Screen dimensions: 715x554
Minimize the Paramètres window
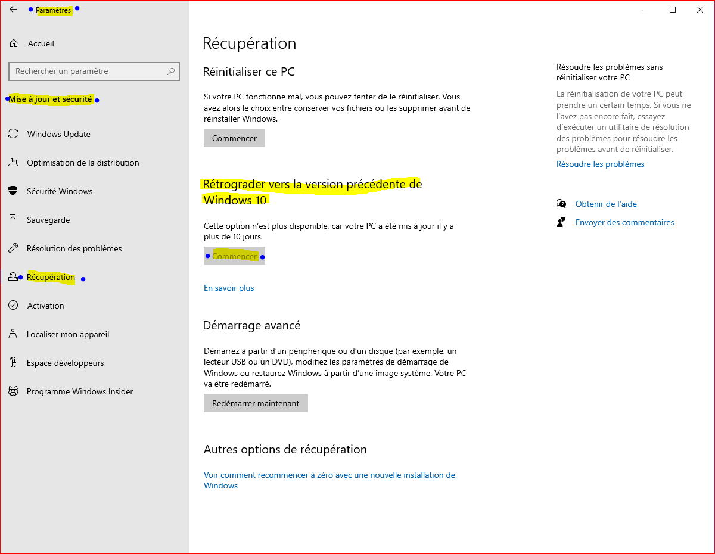(x=645, y=10)
